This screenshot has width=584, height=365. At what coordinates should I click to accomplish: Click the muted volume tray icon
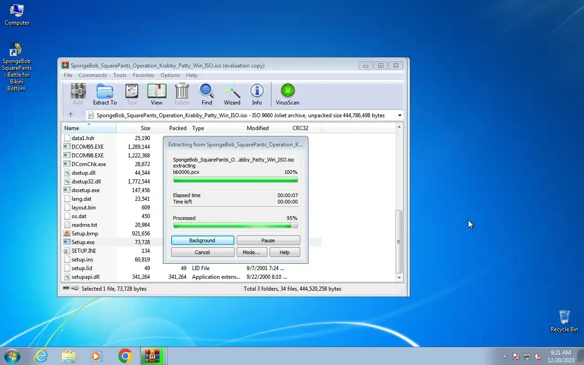click(x=538, y=356)
